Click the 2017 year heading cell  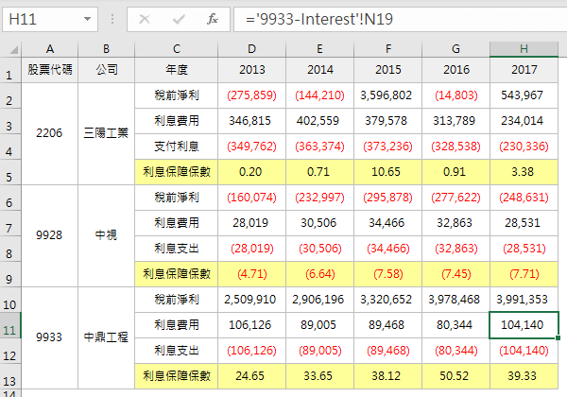pos(524,70)
